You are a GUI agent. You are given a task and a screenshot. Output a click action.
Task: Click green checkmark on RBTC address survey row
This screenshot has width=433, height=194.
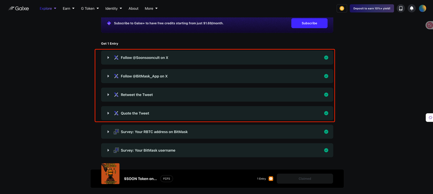pos(326,132)
